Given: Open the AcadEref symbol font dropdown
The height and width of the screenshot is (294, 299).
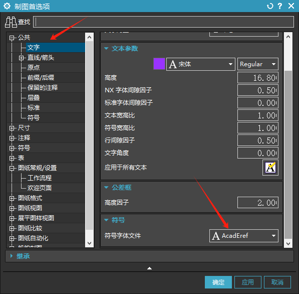Looking at the screenshot, I should 244,236.
